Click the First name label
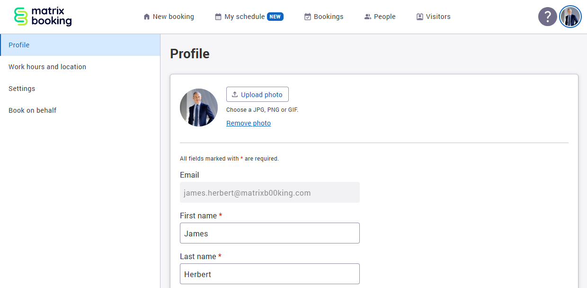 click(x=201, y=216)
